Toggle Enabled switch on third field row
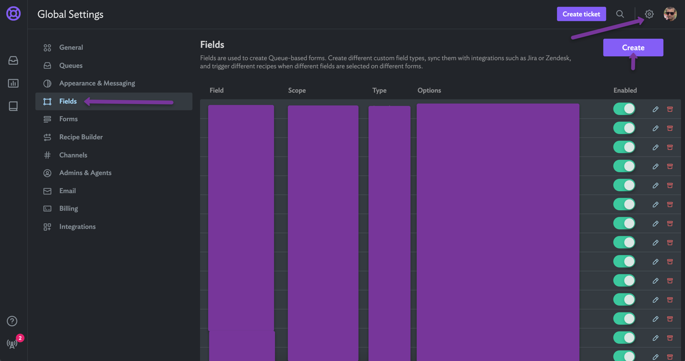Image resolution: width=685 pixels, height=361 pixels. 624,147
